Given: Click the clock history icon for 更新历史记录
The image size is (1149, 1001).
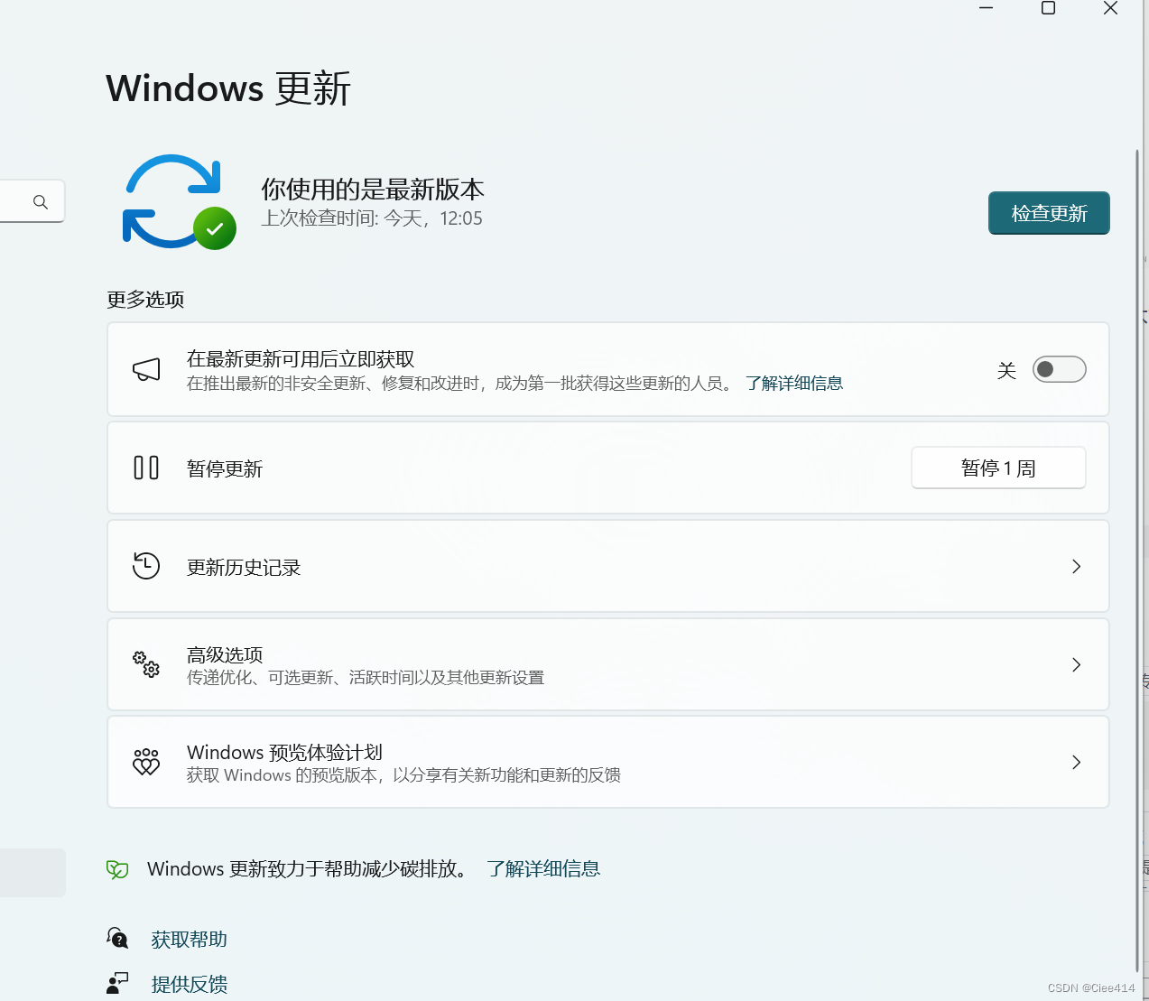Looking at the screenshot, I should click(x=145, y=566).
